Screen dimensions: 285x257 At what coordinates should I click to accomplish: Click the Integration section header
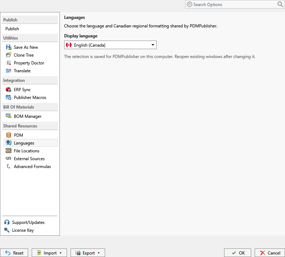pyautogui.click(x=30, y=80)
